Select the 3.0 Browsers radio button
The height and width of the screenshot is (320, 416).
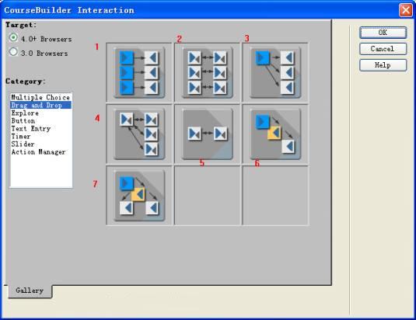tap(13, 52)
